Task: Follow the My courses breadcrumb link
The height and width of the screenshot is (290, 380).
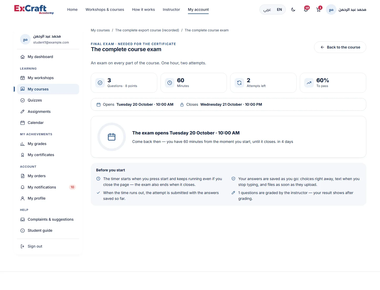Action: tap(100, 30)
